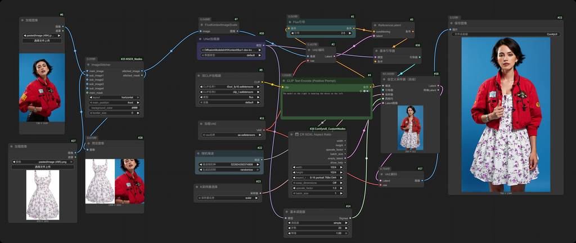Decrease height 1024 with its left arrow
Screen dimensions: 576x243
pyautogui.click(x=294, y=172)
